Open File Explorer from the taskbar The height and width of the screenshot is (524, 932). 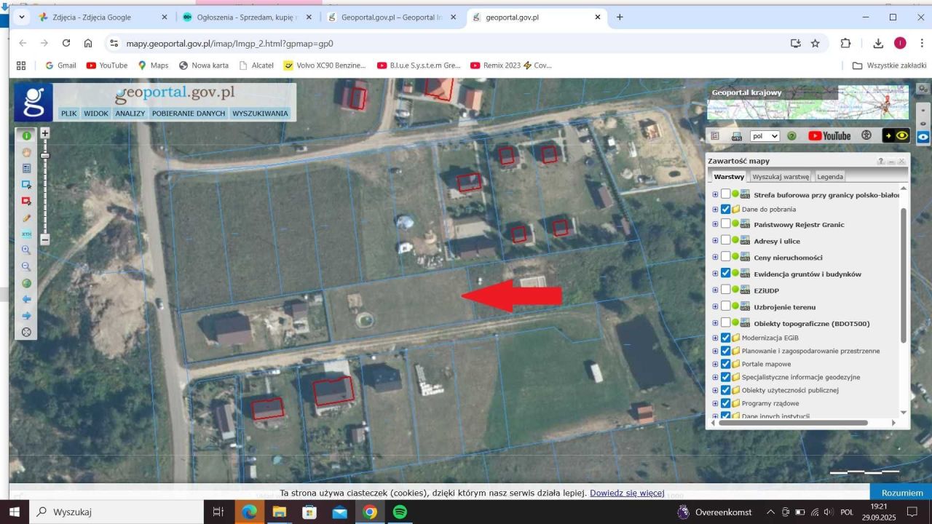(279, 512)
